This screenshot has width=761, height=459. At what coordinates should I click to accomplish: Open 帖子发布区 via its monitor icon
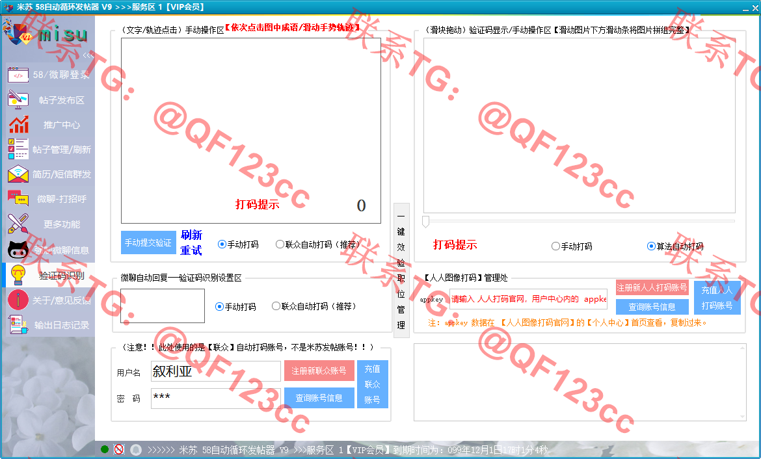click(x=18, y=100)
